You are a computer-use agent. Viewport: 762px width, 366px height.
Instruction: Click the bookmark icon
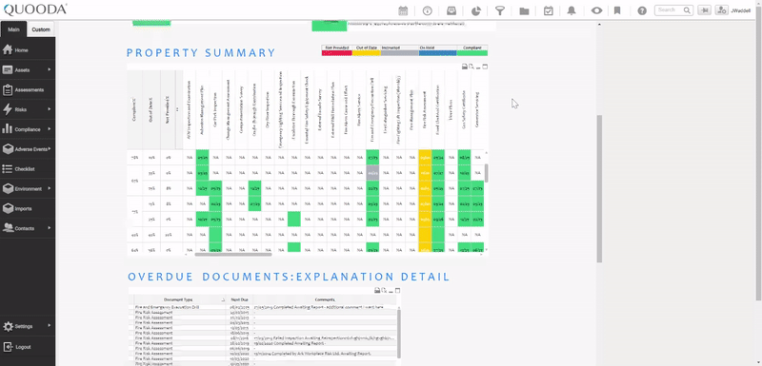point(617,10)
